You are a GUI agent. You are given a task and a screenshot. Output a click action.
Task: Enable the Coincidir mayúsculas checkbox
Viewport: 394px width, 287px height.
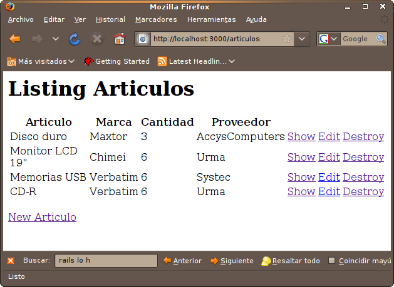[332, 261]
